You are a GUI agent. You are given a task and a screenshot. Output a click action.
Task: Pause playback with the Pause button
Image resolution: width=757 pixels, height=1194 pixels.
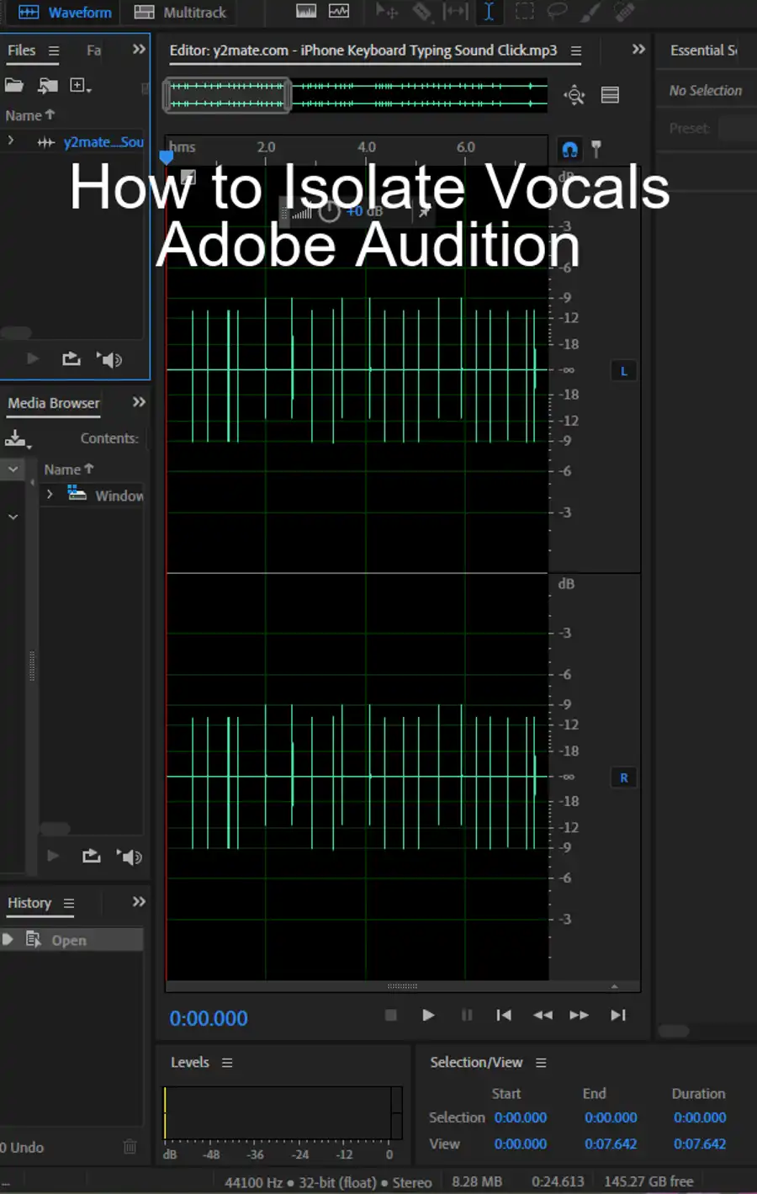(467, 1015)
